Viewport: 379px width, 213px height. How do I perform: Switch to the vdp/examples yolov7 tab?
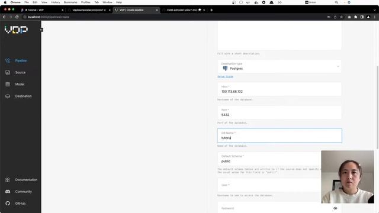88,10
